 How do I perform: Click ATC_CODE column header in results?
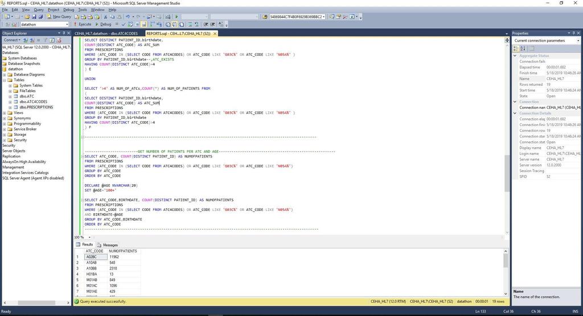click(x=95, y=251)
